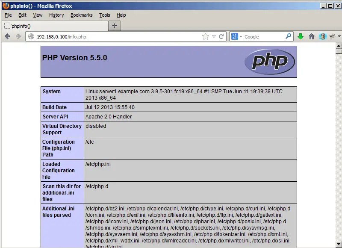The image size is (342, 248).
Task: Open the View menu
Action: (38, 15)
